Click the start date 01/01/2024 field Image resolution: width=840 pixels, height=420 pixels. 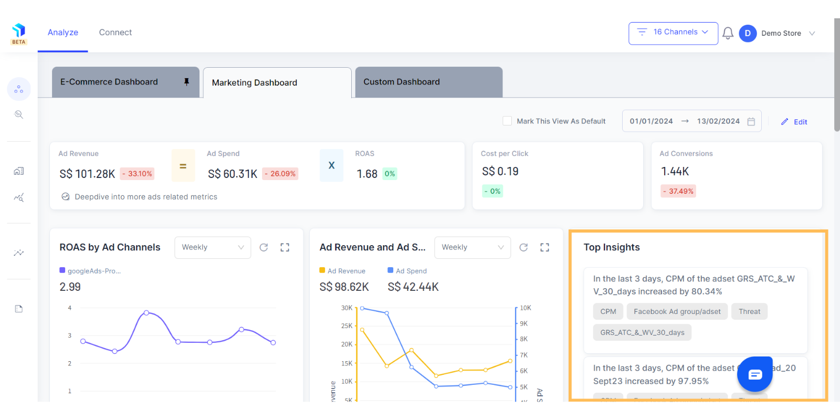[x=651, y=121]
